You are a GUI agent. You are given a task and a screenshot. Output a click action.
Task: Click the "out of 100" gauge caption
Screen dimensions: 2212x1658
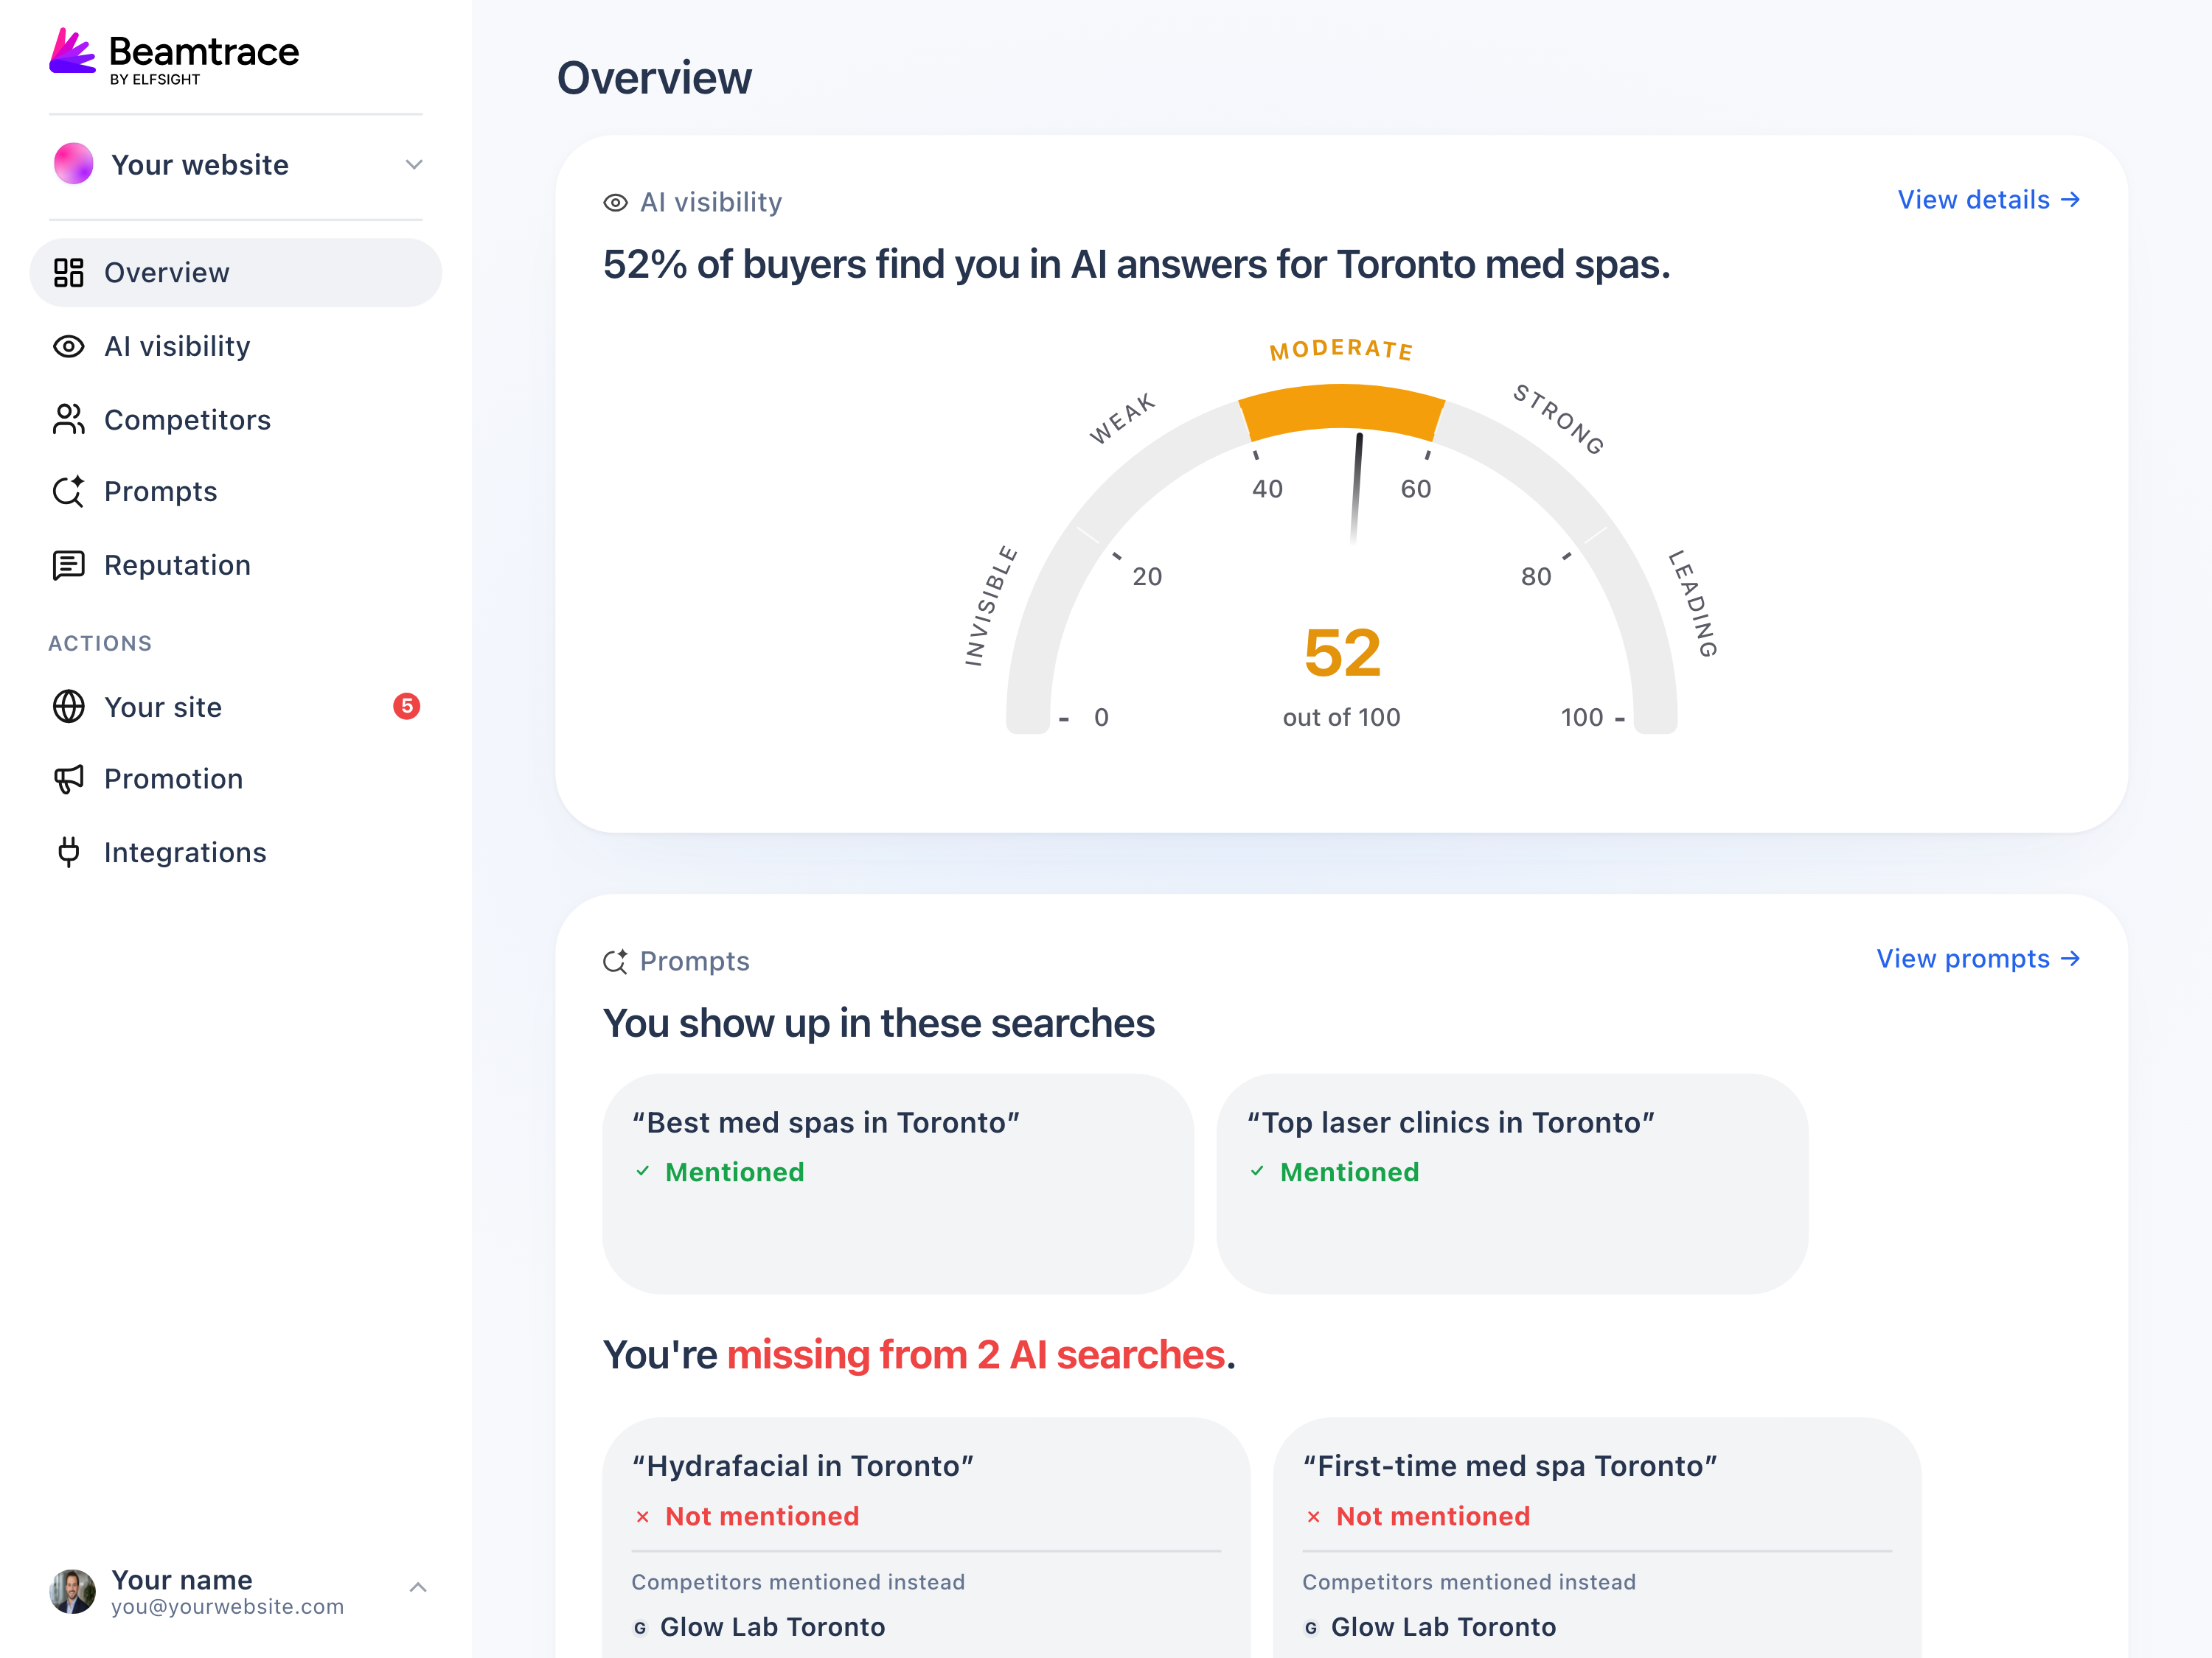[x=1342, y=718]
